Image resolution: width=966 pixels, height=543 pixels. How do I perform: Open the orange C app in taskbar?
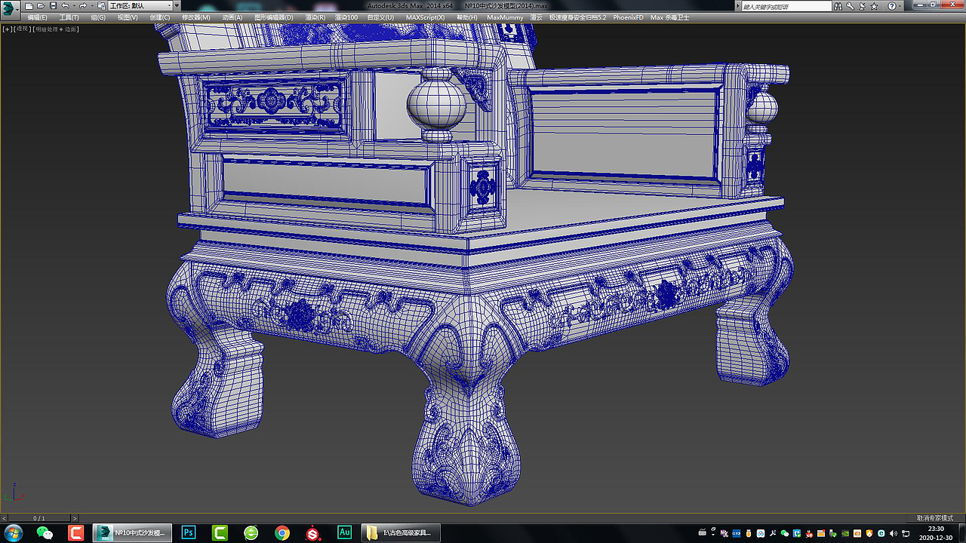[x=76, y=533]
